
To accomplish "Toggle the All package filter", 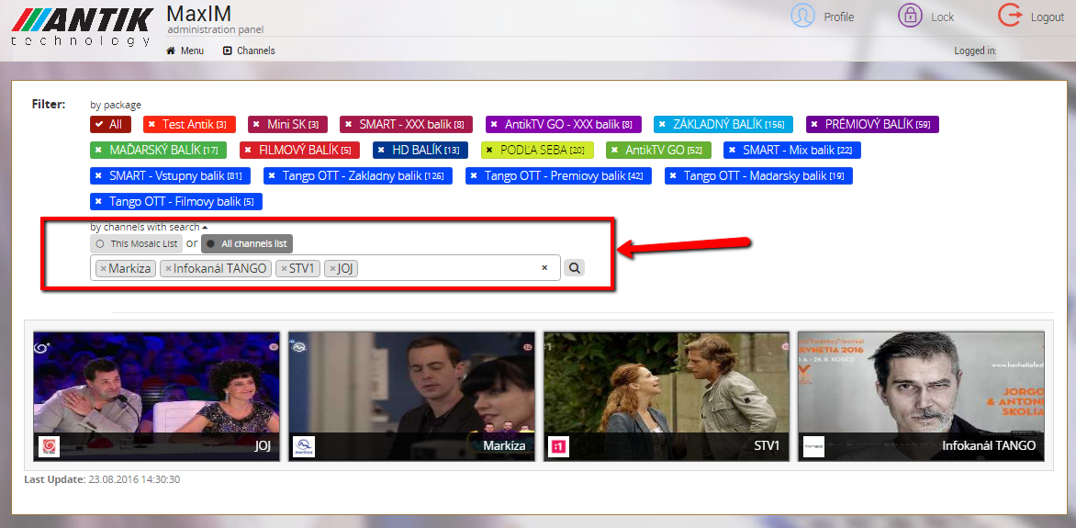I will (110, 124).
